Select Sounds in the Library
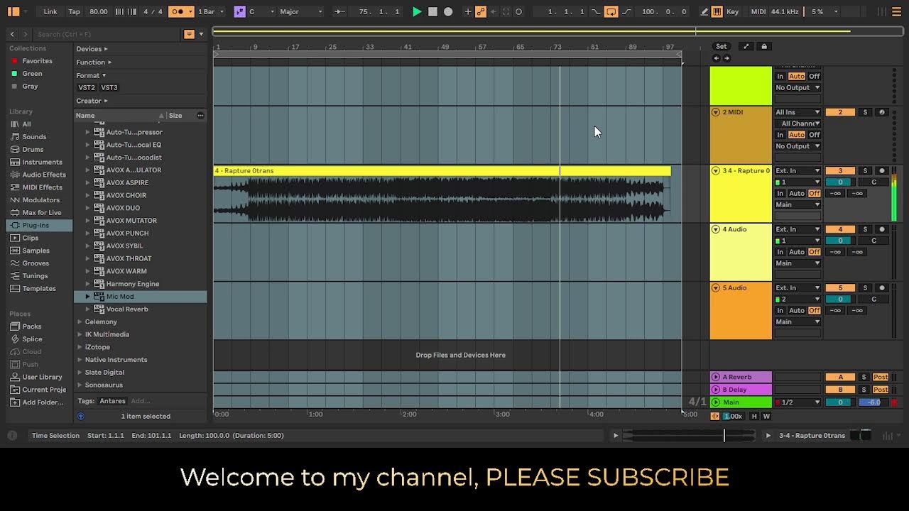The height and width of the screenshot is (511, 909). [34, 137]
